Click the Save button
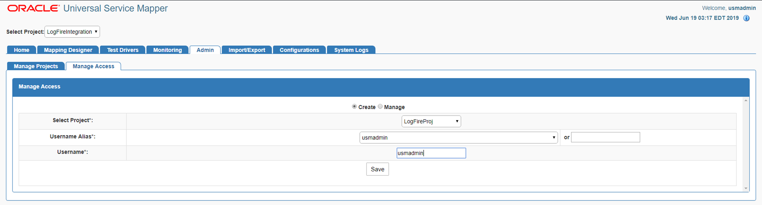This screenshot has width=762, height=205. [x=377, y=169]
